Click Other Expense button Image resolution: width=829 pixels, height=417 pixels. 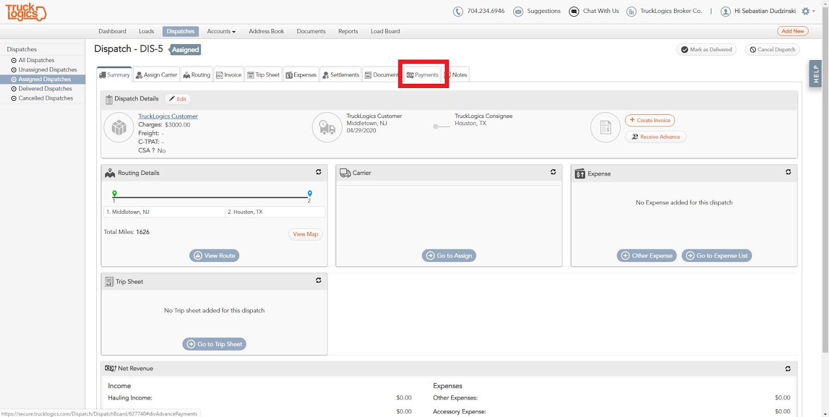pos(647,256)
